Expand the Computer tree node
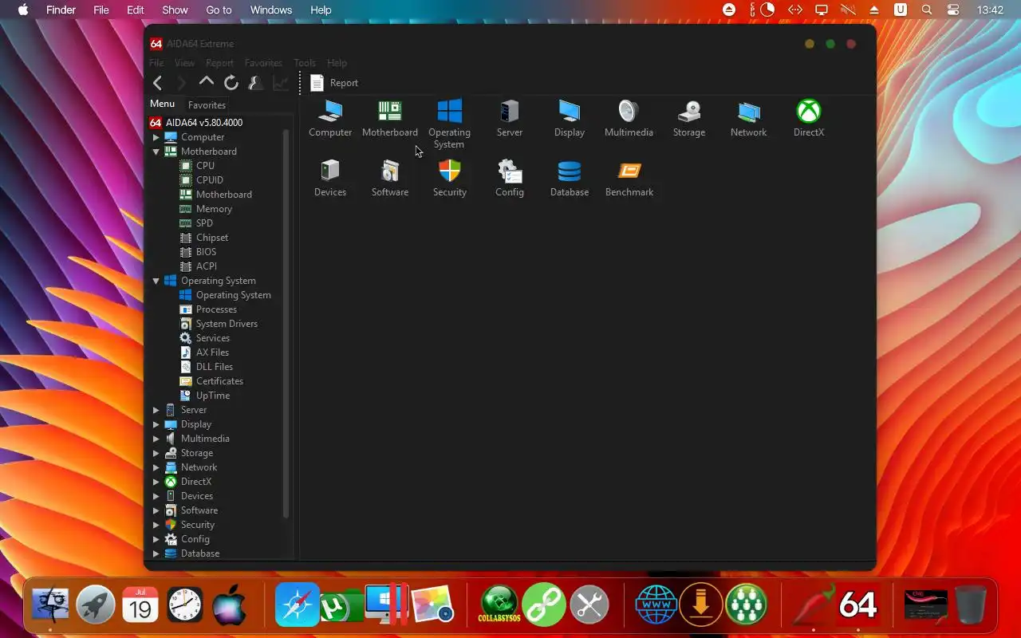The image size is (1021, 638). (x=156, y=137)
